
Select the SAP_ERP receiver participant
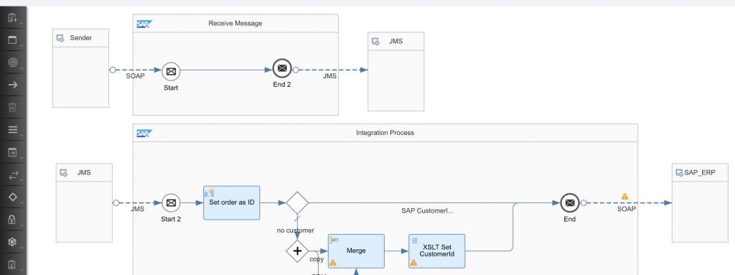click(x=700, y=202)
